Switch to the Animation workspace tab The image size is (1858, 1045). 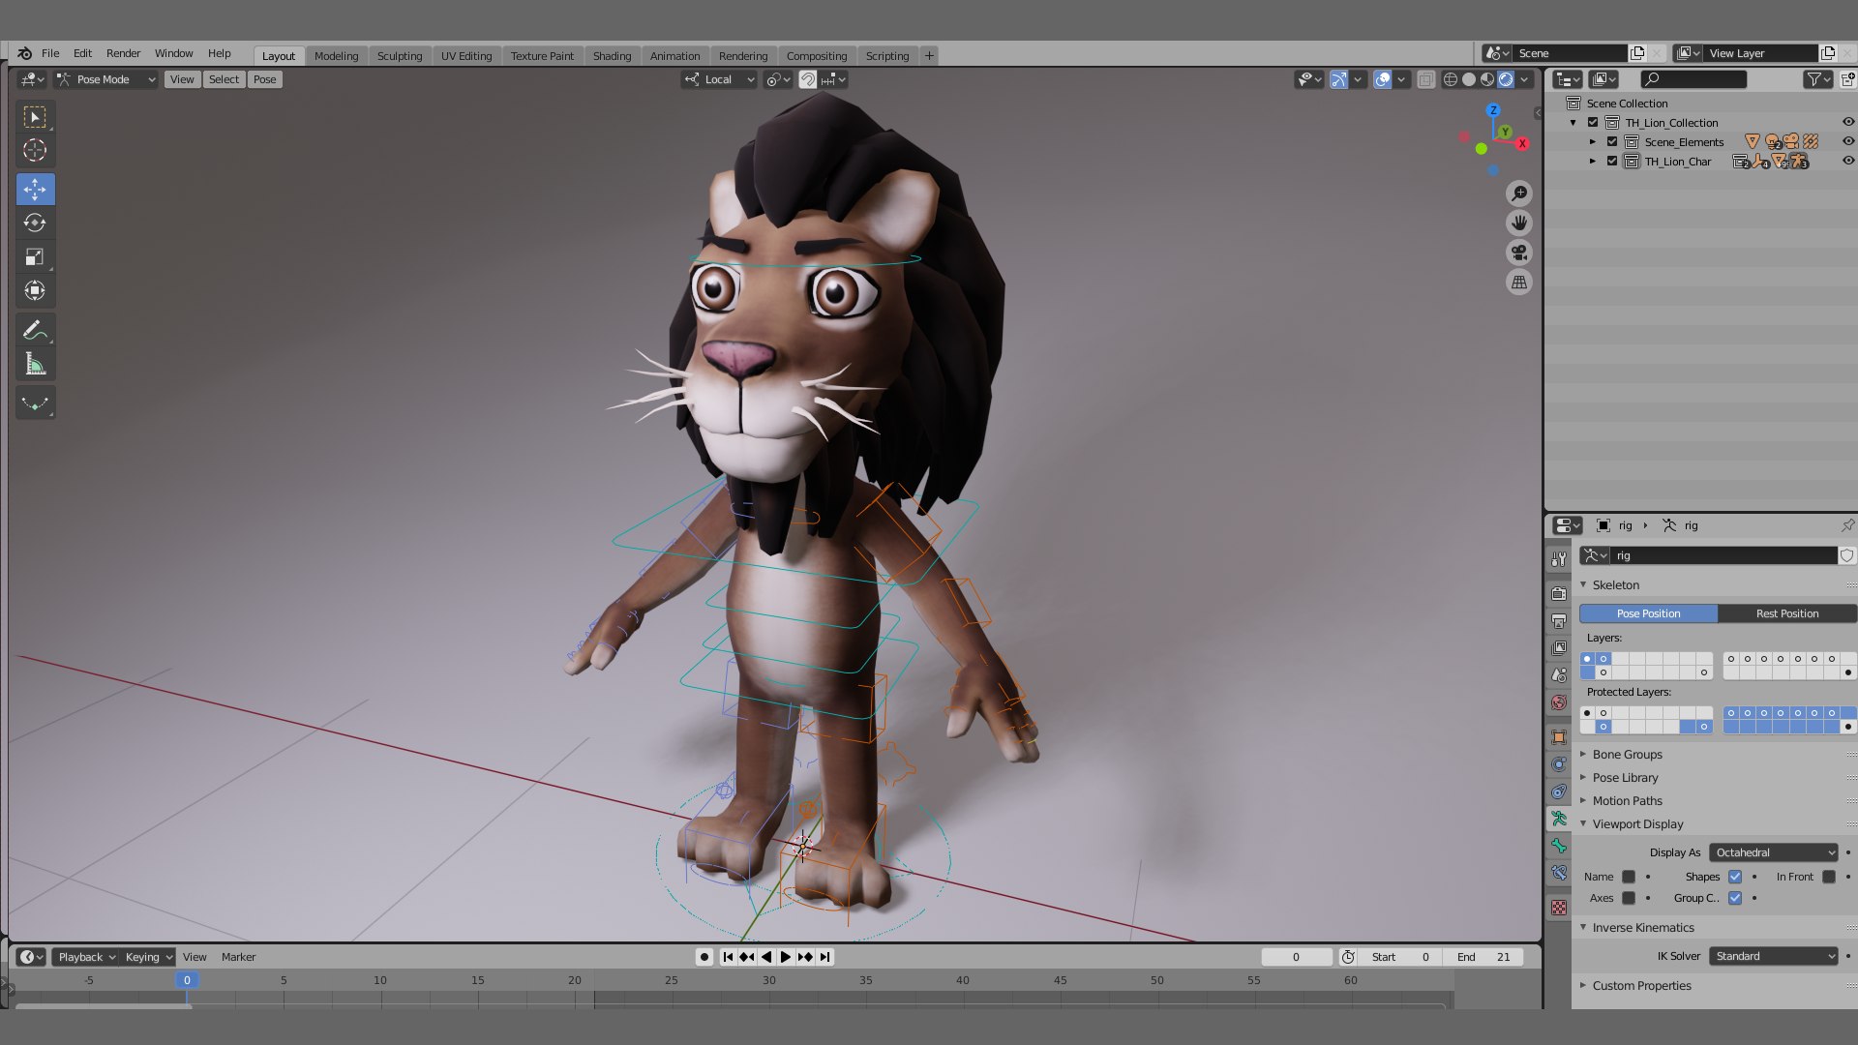pyautogui.click(x=674, y=56)
